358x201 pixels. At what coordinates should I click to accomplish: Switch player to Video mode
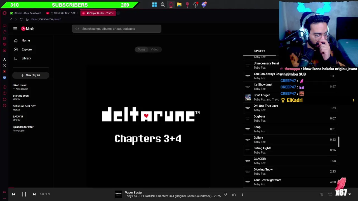click(154, 49)
